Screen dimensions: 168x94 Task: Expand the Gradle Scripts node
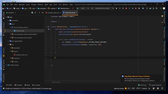(x=6, y=65)
